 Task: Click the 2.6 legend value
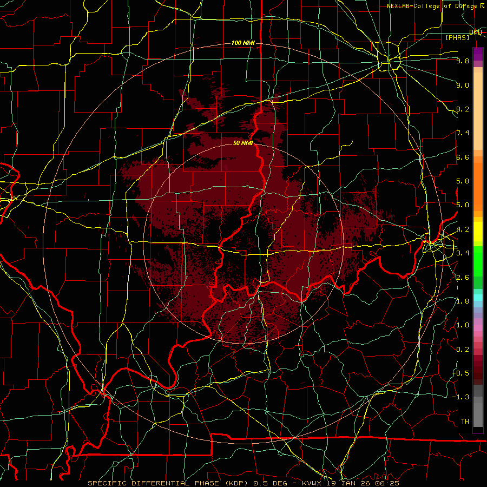click(463, 277)
